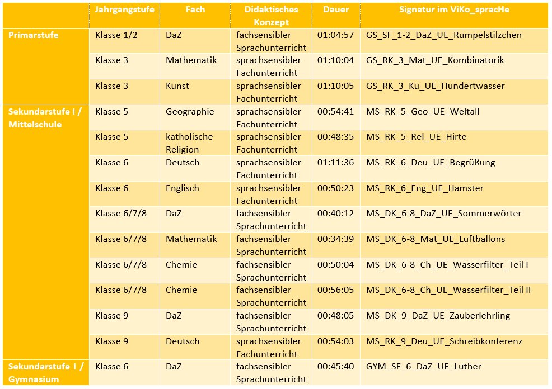Click the Jahrgangstufe column header
552x389 pixels.
point(125,10)
